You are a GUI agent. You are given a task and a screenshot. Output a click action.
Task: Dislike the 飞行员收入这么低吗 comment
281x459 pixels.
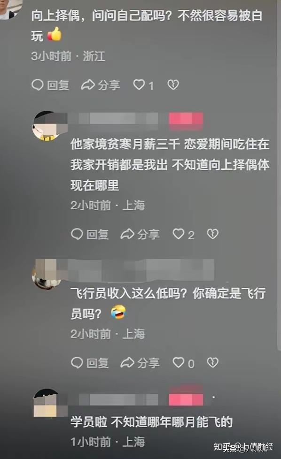(213, 363)
